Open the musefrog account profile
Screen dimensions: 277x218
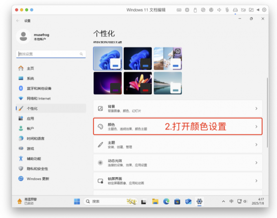[33, 36]
